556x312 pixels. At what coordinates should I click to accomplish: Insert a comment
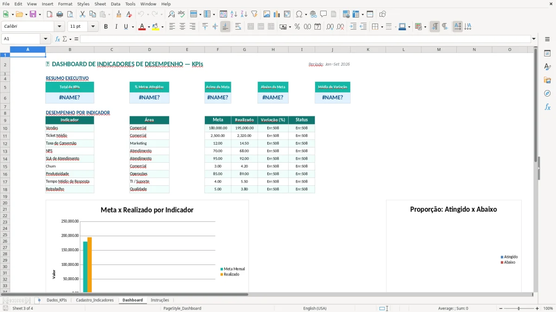[323, 14]
